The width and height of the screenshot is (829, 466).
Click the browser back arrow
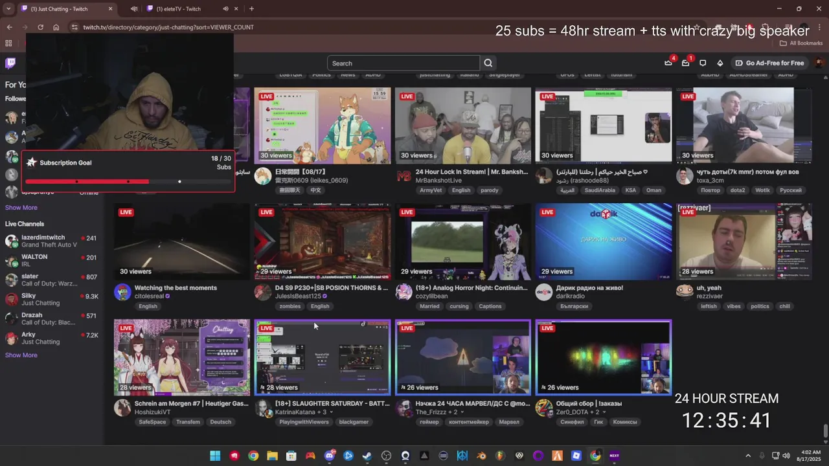pyautogui.click(x=9, y=27)
